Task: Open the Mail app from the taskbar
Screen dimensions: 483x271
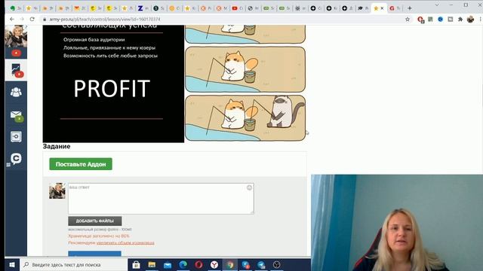Action: [168, 264]
